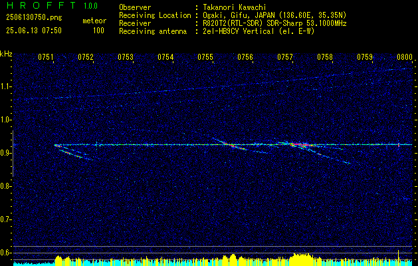Click the 0.6 frequency axis label
Image resolution: width=418 pixels, height=266 pixels.
click(5, 253)
